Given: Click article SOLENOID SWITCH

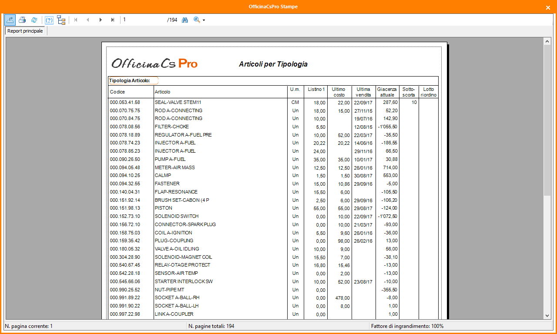Looking at the screenshot, I should pos(177,216).
